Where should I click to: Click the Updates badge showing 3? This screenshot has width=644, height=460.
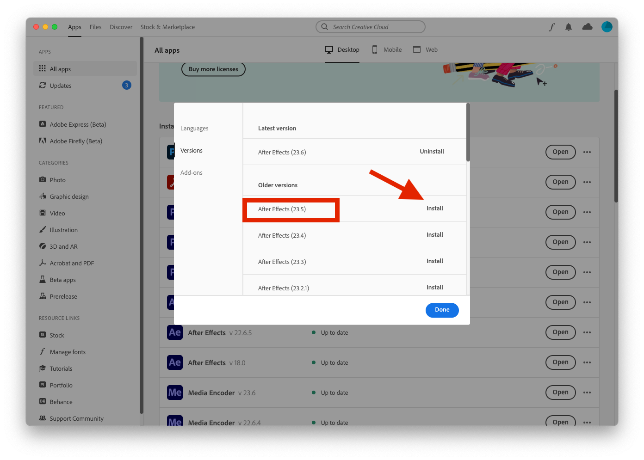[x=127, y=85]
